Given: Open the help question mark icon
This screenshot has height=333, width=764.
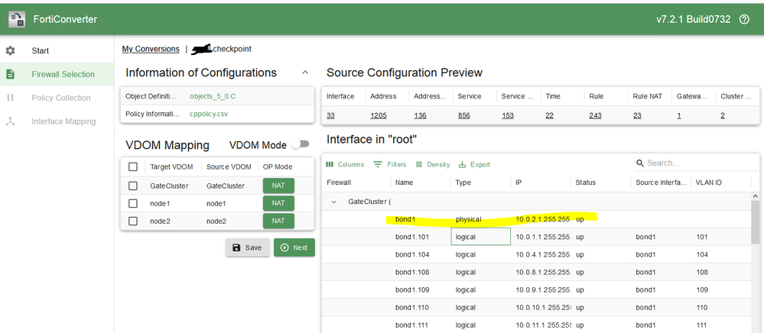Looking at the screenshot, I should click(744, 19).
